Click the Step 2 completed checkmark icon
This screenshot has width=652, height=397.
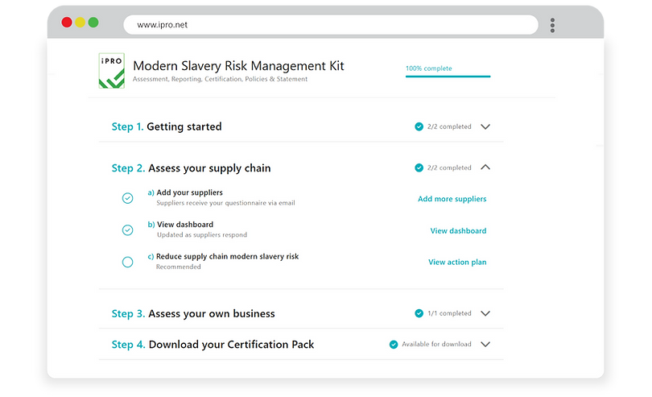pyautogui.click(x=419, y=167)
